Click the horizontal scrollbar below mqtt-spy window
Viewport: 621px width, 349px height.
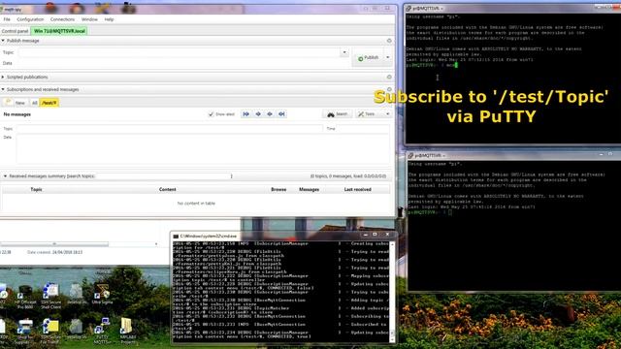point(54,244)
